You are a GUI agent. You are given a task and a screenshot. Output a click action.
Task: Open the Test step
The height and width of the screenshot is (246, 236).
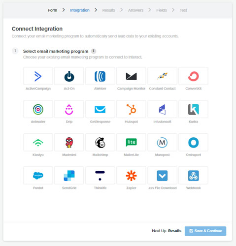(x=183, y=10)
